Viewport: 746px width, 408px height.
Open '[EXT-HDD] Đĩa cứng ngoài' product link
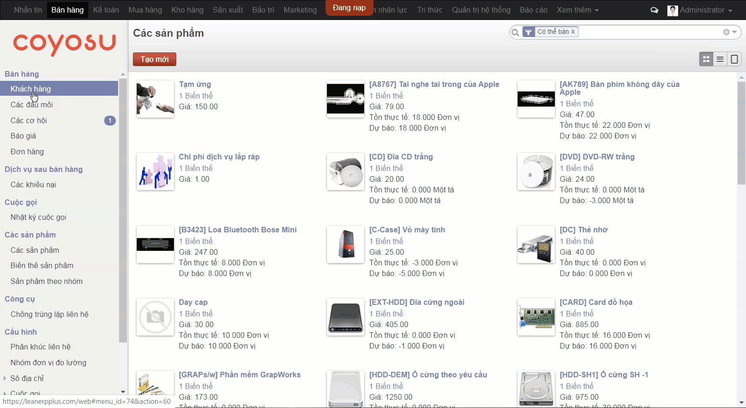[417, 302]
